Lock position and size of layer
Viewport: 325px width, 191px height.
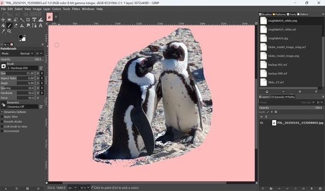point(272,112)
